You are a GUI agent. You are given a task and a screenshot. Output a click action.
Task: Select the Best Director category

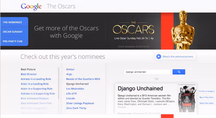coord(29,74)
